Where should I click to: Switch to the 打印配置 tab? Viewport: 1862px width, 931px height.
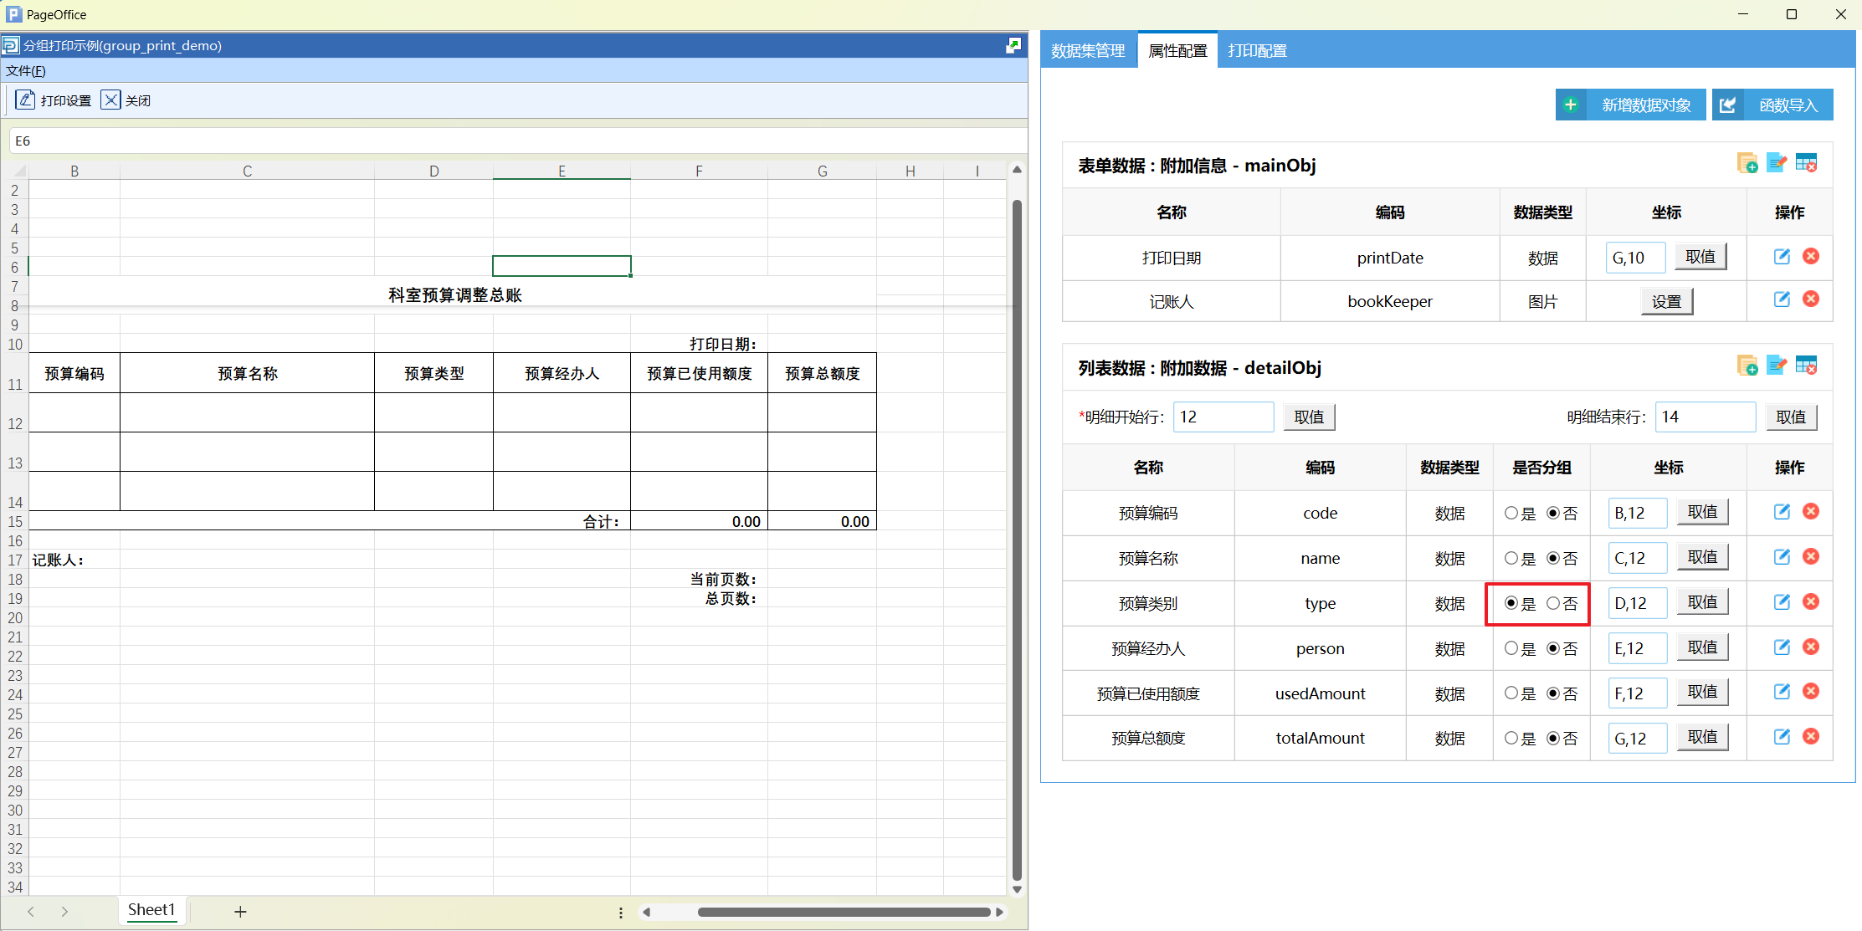pos(1257,51)
